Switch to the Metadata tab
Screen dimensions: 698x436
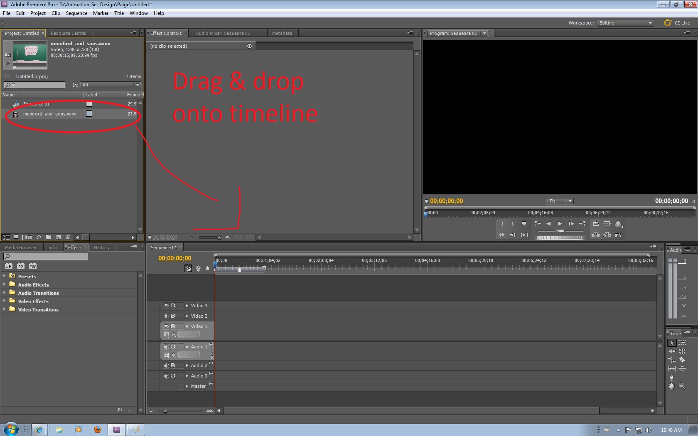click(x=282, y=33)
